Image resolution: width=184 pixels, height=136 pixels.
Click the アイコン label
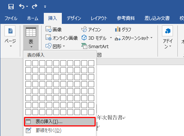point(95,29)
